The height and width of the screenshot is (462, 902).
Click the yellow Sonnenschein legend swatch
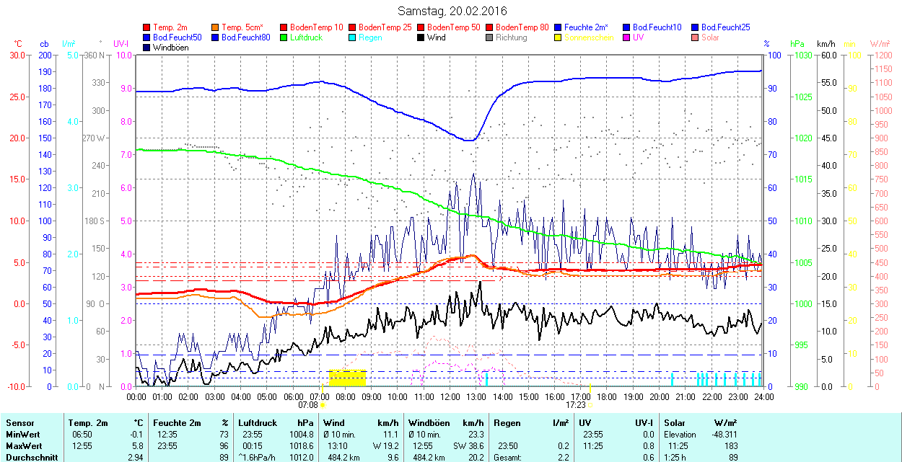click(x=559, y=37)
